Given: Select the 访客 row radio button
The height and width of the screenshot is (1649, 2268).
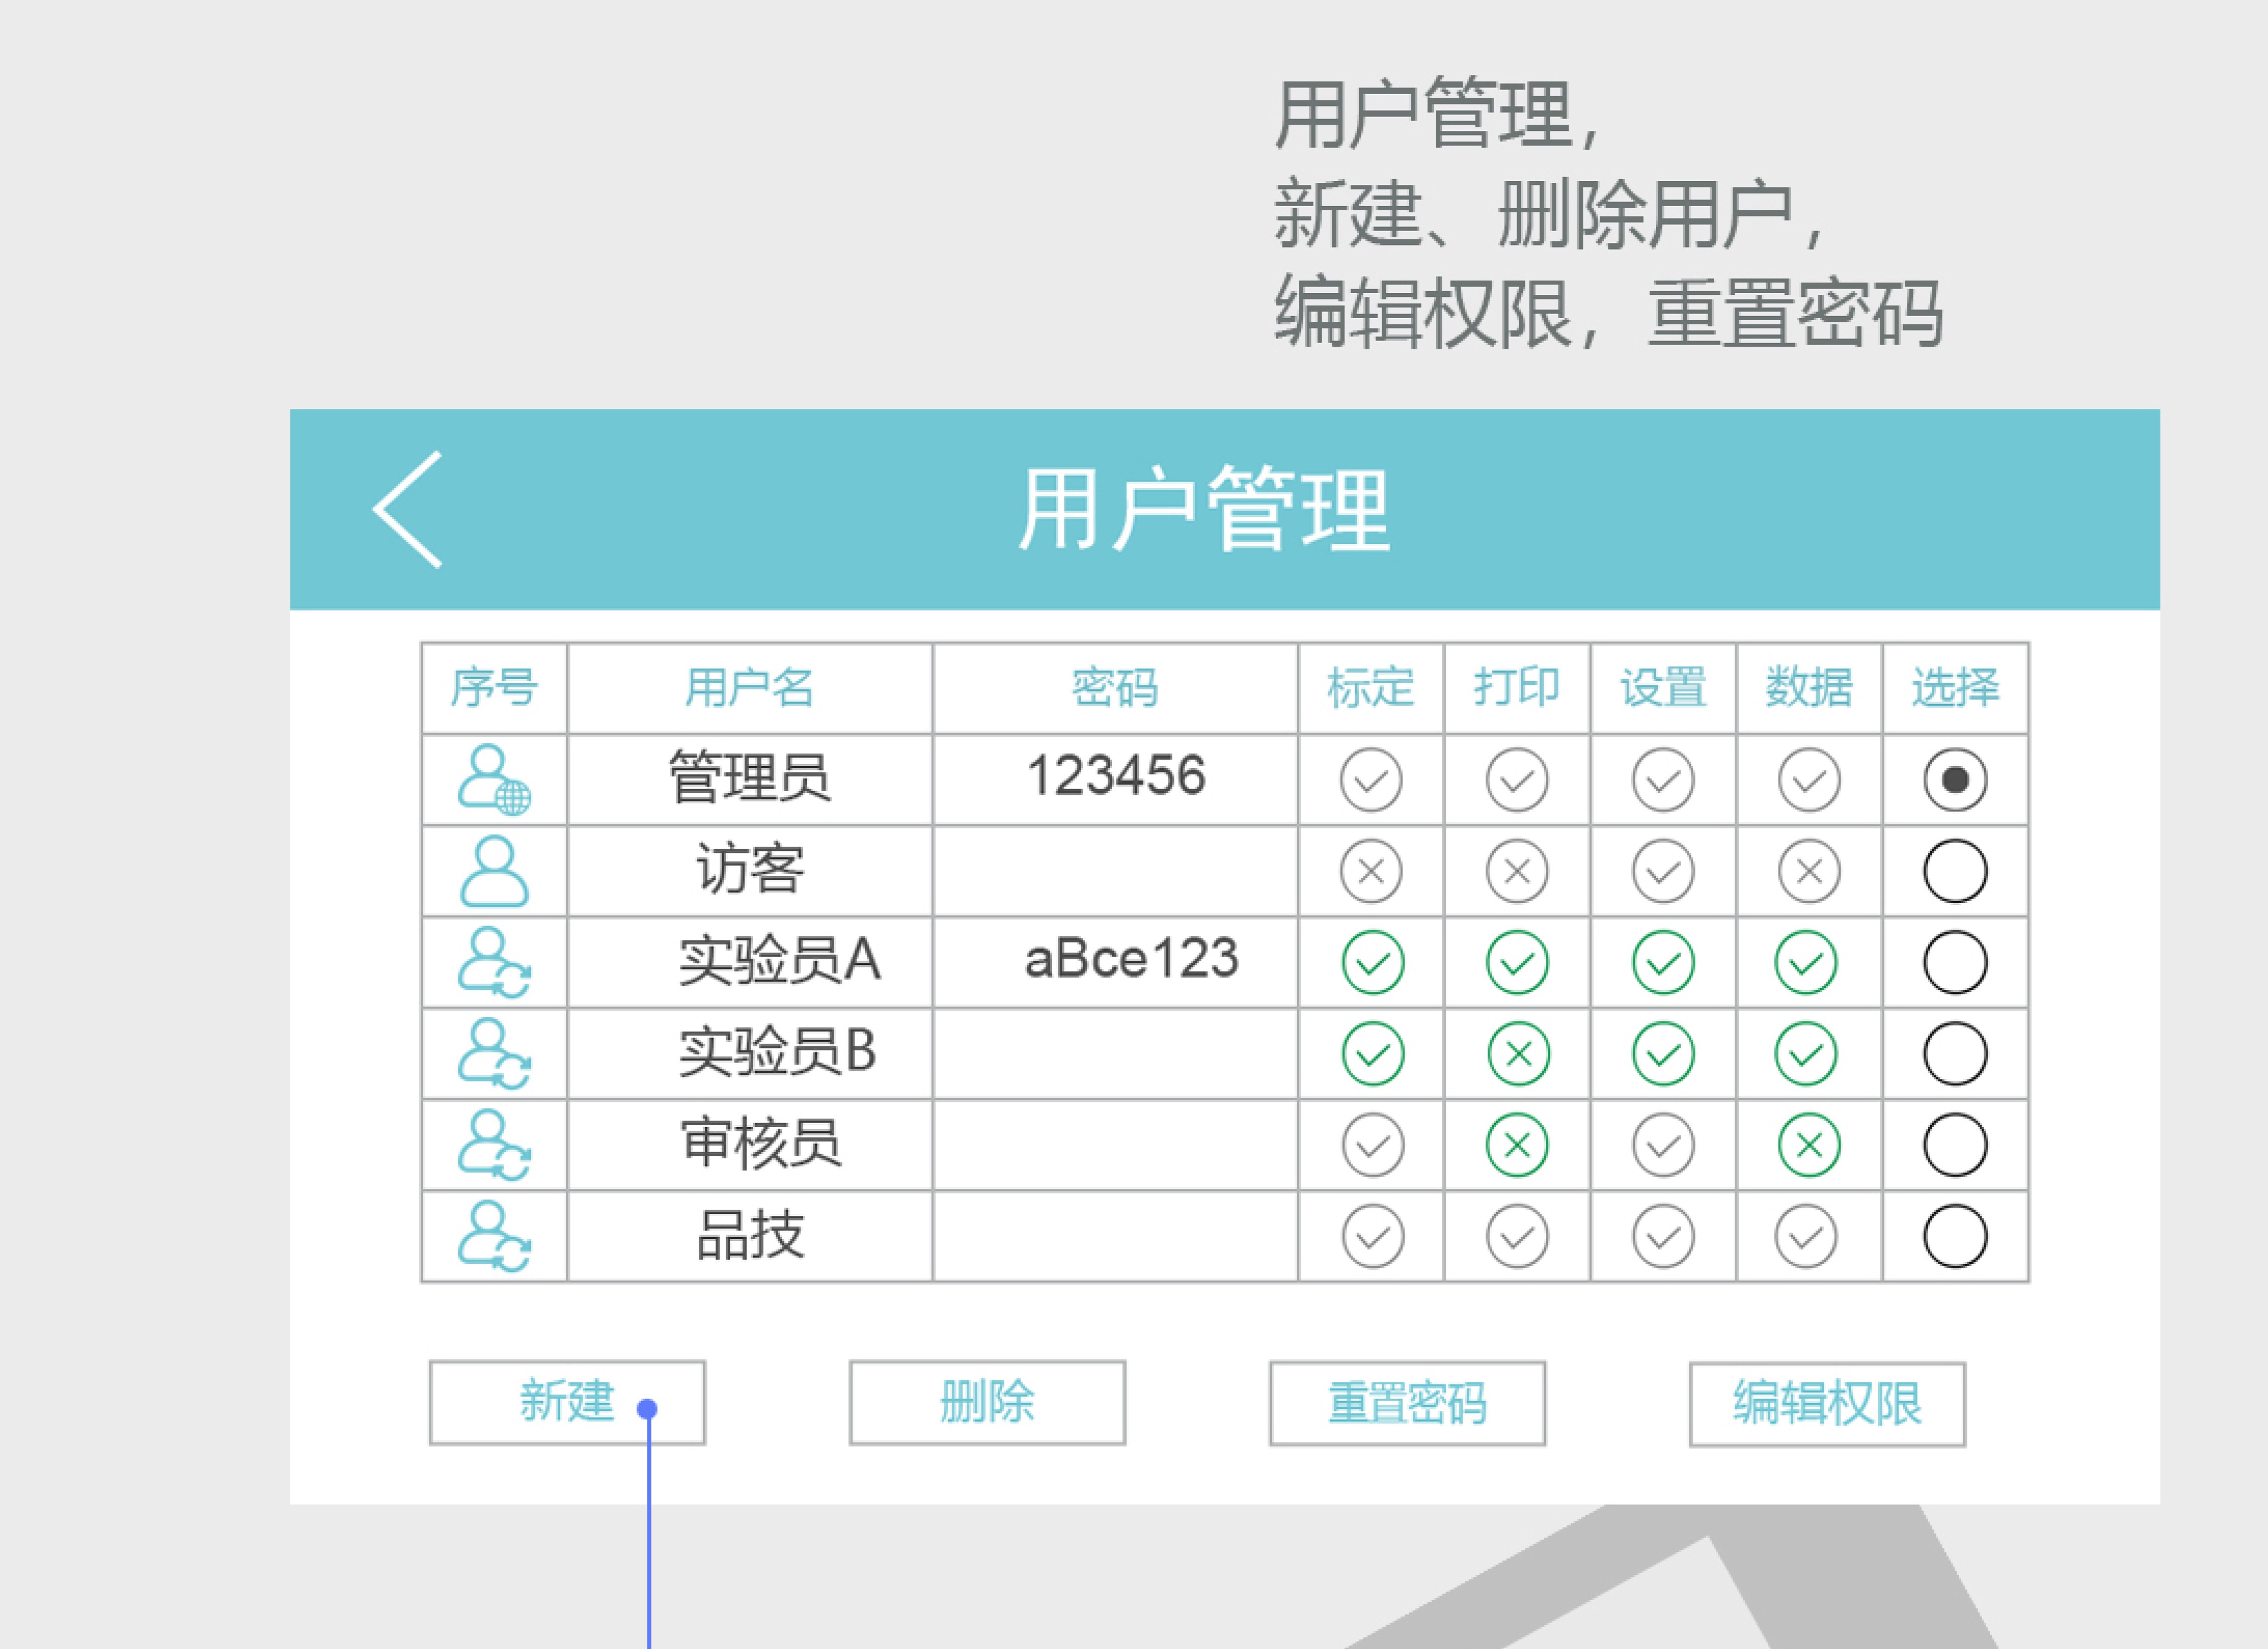Looking at the screenshot, I should tap(1955, 871).
